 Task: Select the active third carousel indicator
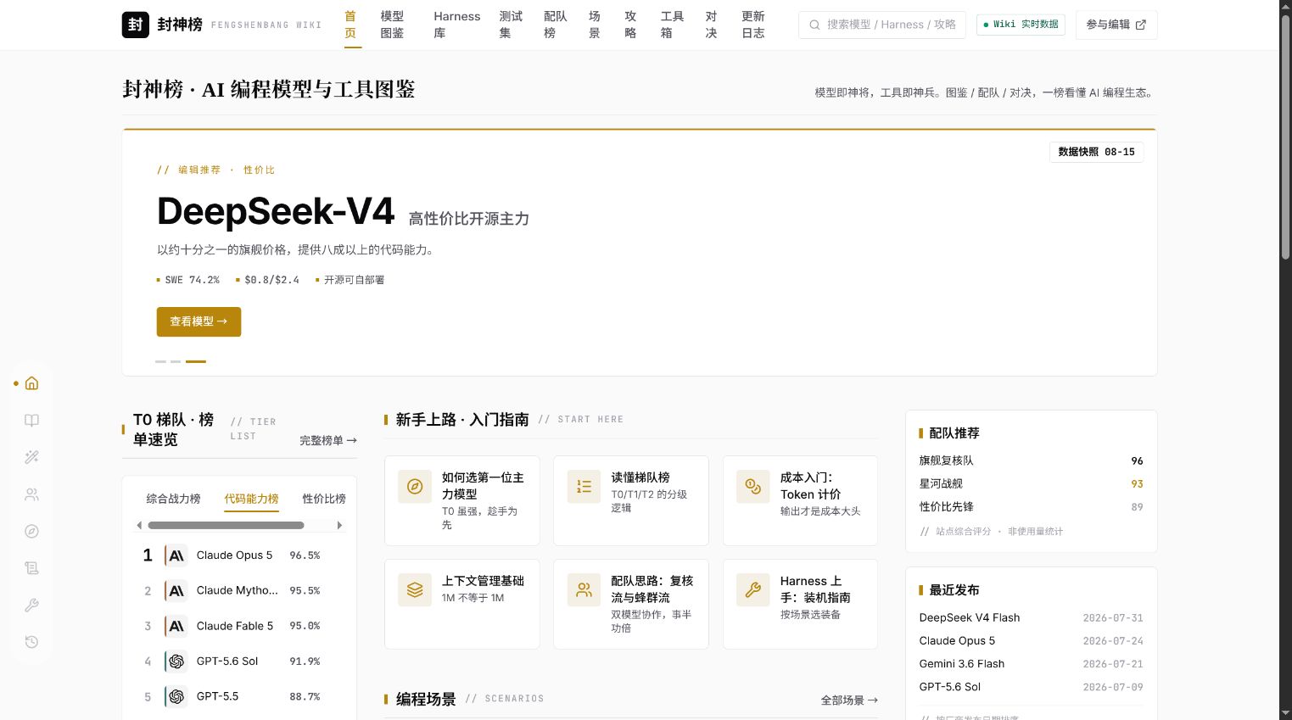tap(196, 361)
